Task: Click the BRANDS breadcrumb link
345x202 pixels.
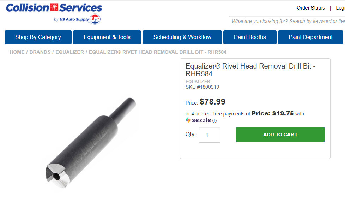Action: (x=40, y=52)
